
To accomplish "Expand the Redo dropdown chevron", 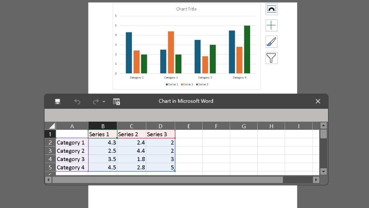I will point(104,102).
